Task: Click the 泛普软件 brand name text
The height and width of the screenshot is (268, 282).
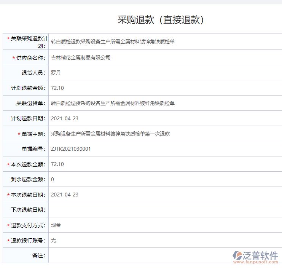Action: pyautogui.click(x=261, y=255)
